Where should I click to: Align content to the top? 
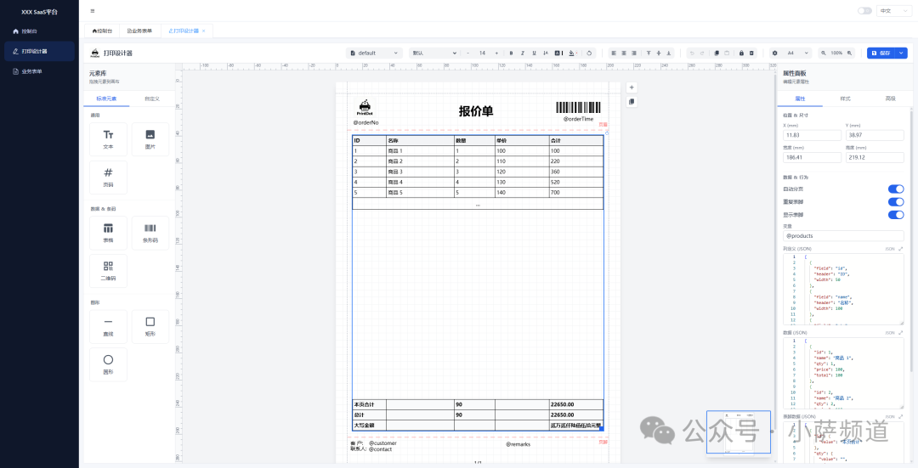(648, 54)
